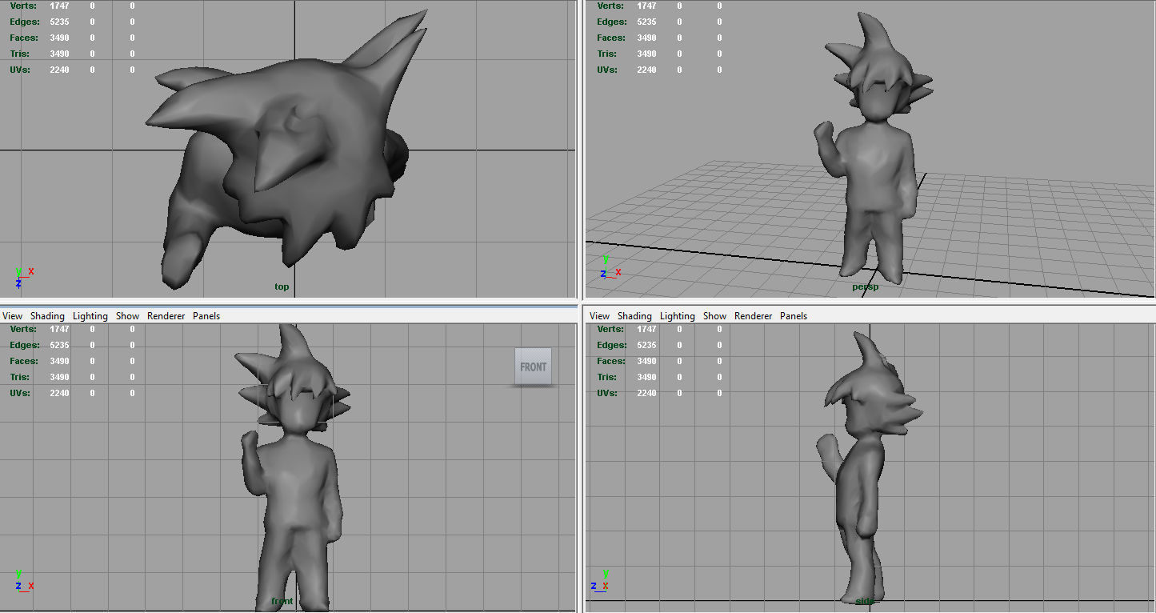The height and width of the screenshot is (613, 1156).
Task: Click UVs value 2240 in persp viewport HUD
Action: point(646,70)
